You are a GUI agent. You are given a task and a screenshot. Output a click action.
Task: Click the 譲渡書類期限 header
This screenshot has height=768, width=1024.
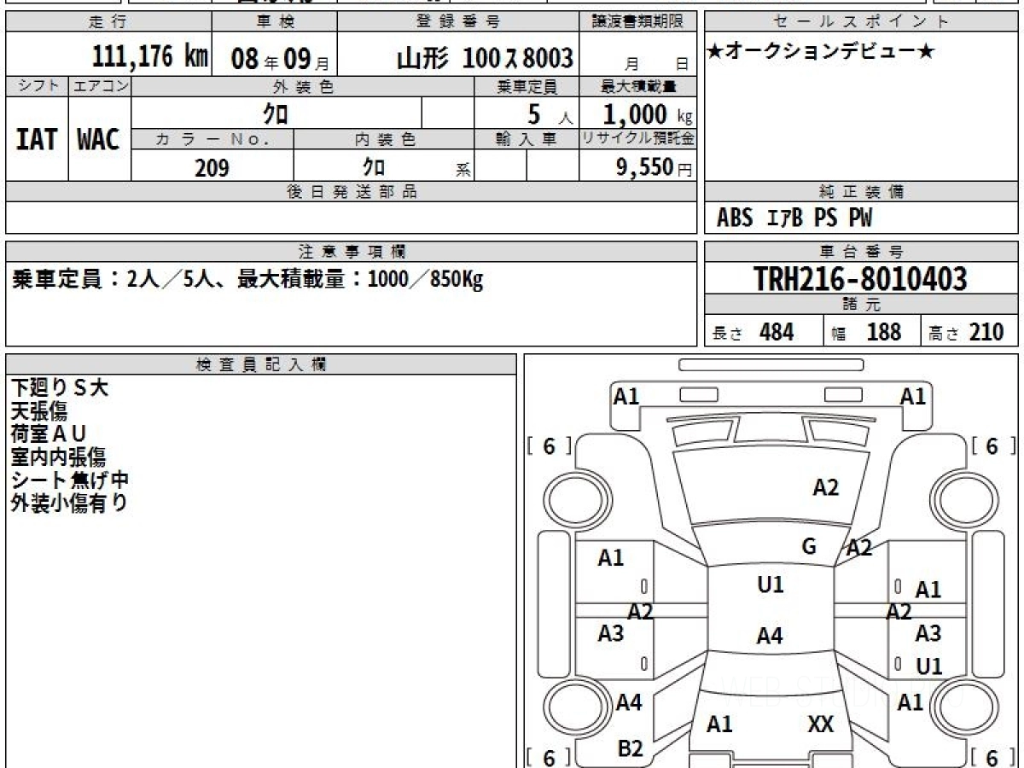(638, 22)
